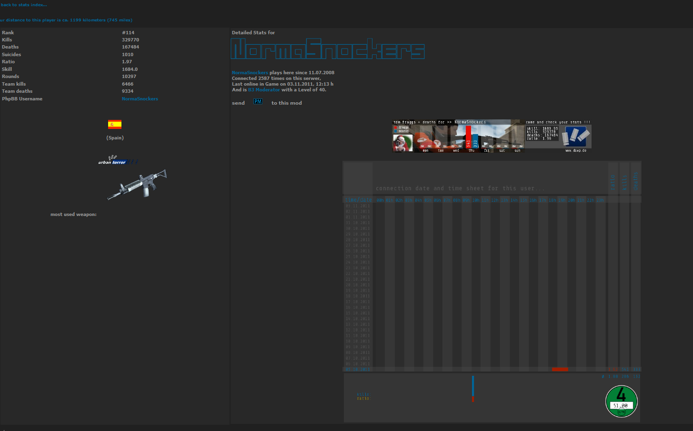Click the time/date column header
Screen dimensions: 693x431
[358, 200]
